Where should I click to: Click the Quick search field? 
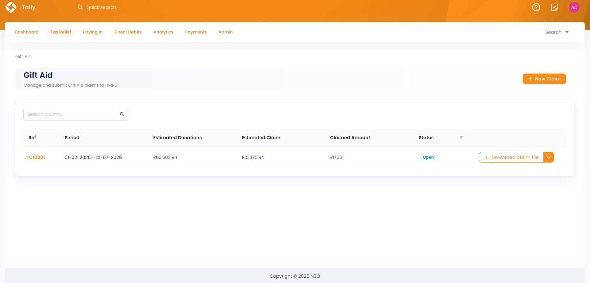click(x=101, y=7)
